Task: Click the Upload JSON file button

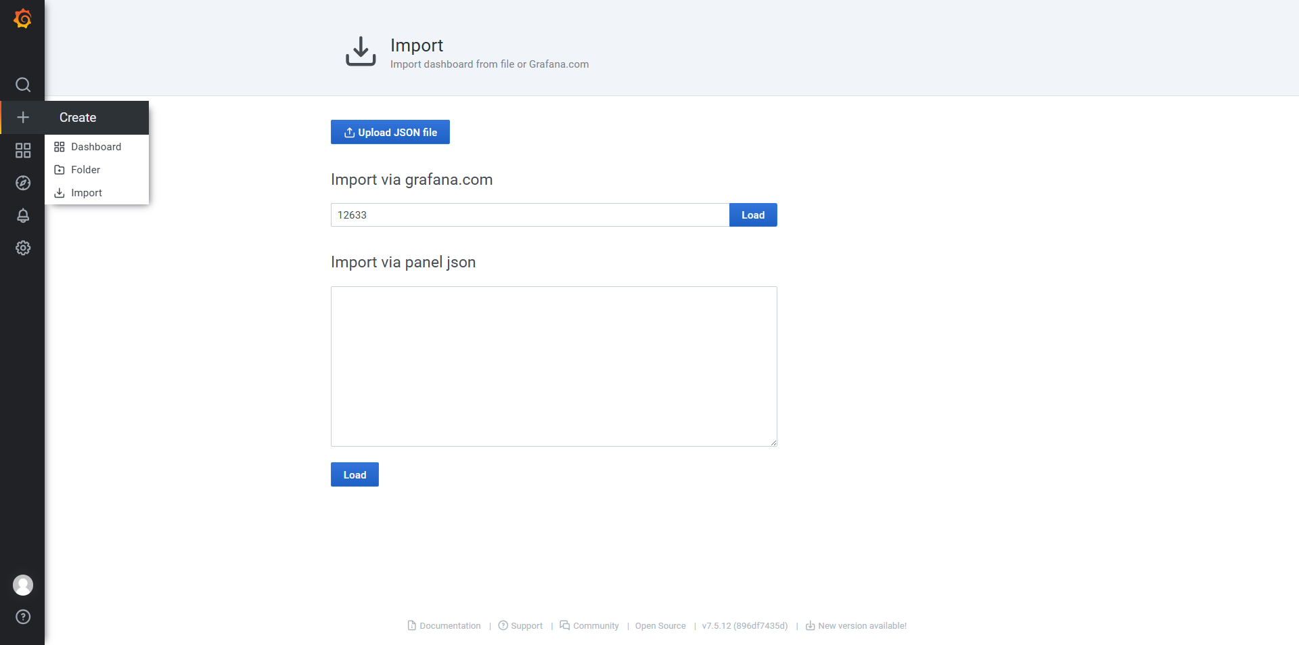Action: [x=390, y=132]
